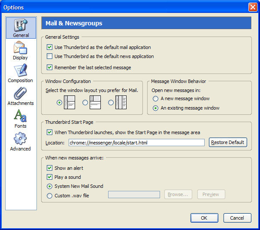Image resolution: width=260 pixels, height=230 pixels.
Task: Click Select the window layout label
Action: (x=92, y=90)
